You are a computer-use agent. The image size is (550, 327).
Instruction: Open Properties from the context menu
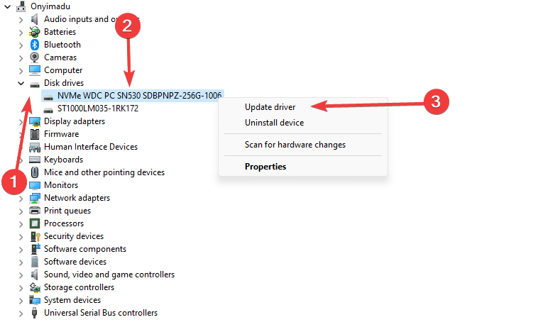[x=265, y=167]
